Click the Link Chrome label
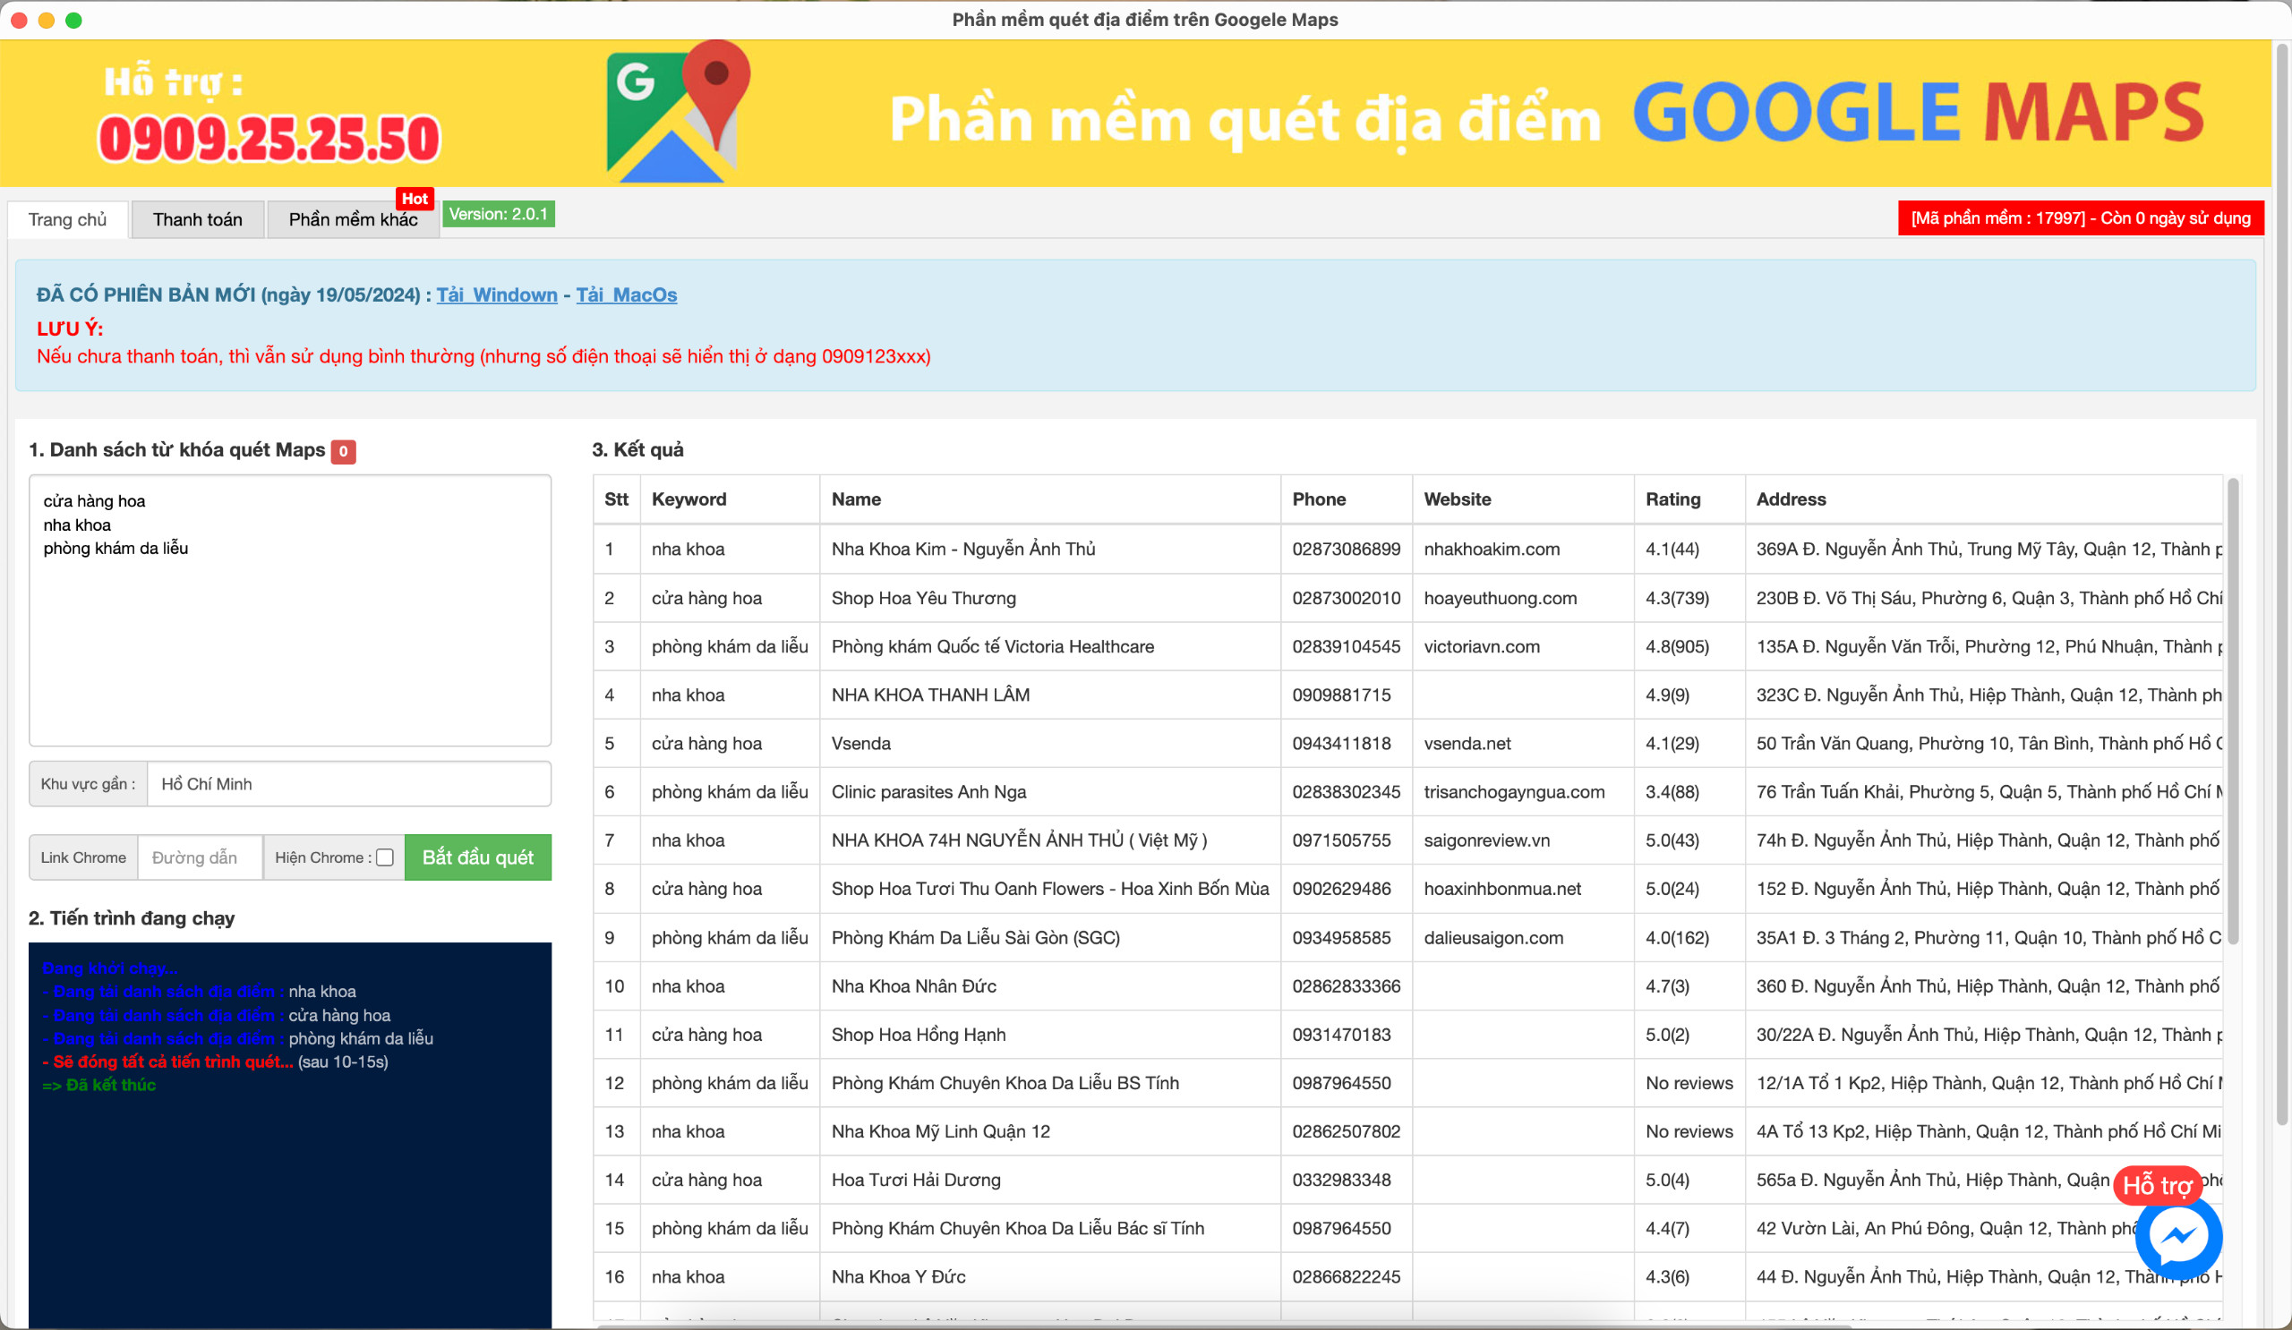The width and height of the screenshot is (2292, 1330). tap(82, 857)
